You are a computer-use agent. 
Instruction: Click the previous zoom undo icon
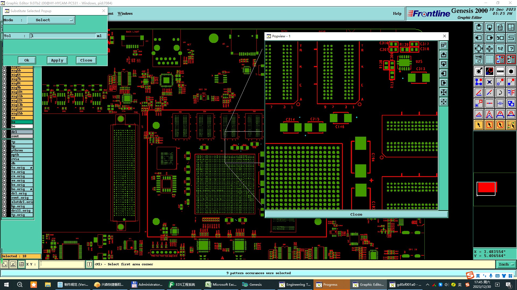pyautogui.click(x=500, y=38)
